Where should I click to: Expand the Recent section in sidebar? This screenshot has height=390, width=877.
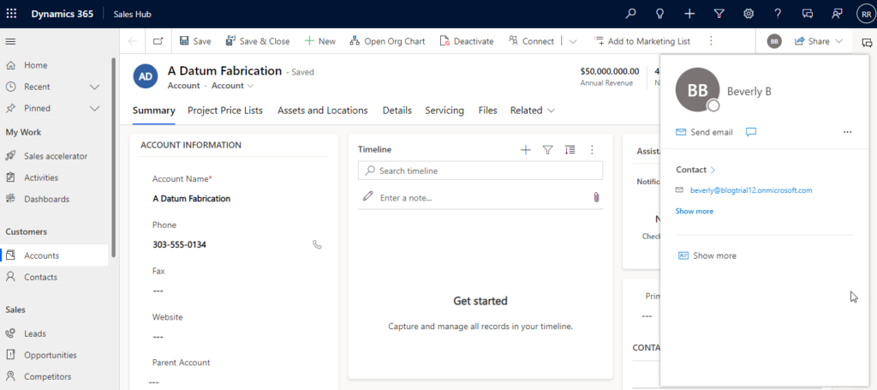click(x=94, y=87)
